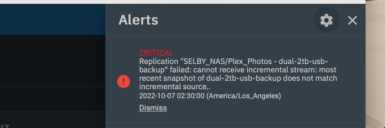Click the alert timestamp 2022-10-07 02:30:00
The width and height of the screenshot is (385, 128).
pos(172,96)
